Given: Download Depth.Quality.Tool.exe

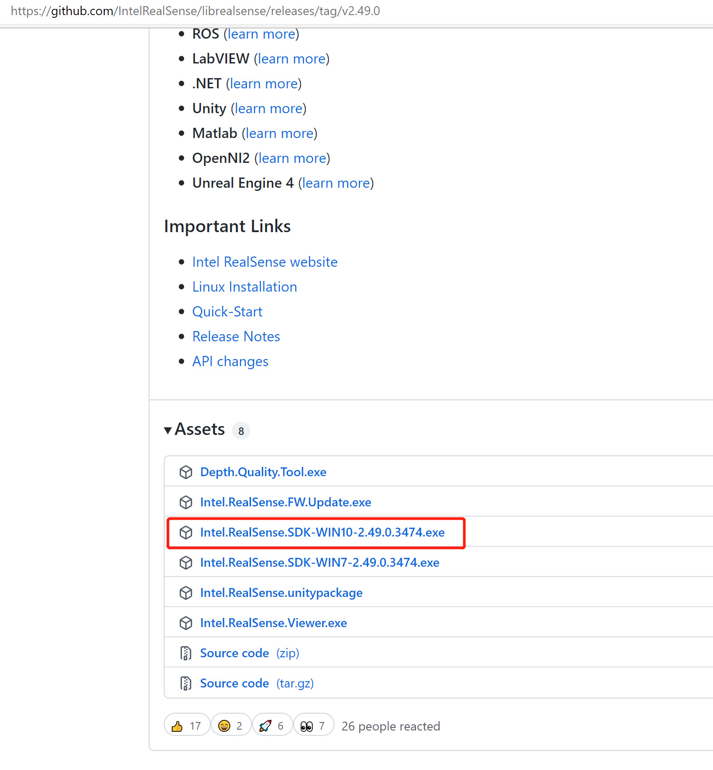Looking at the screenshot, I should tap(263, 472).
